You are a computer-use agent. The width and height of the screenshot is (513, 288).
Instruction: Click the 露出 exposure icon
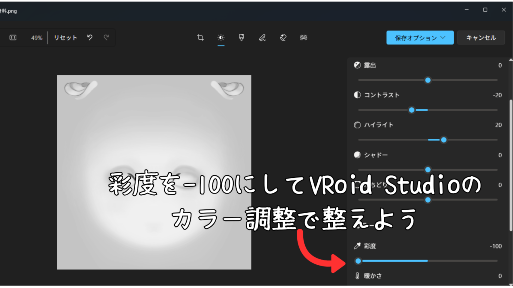[x=357, y=65]
